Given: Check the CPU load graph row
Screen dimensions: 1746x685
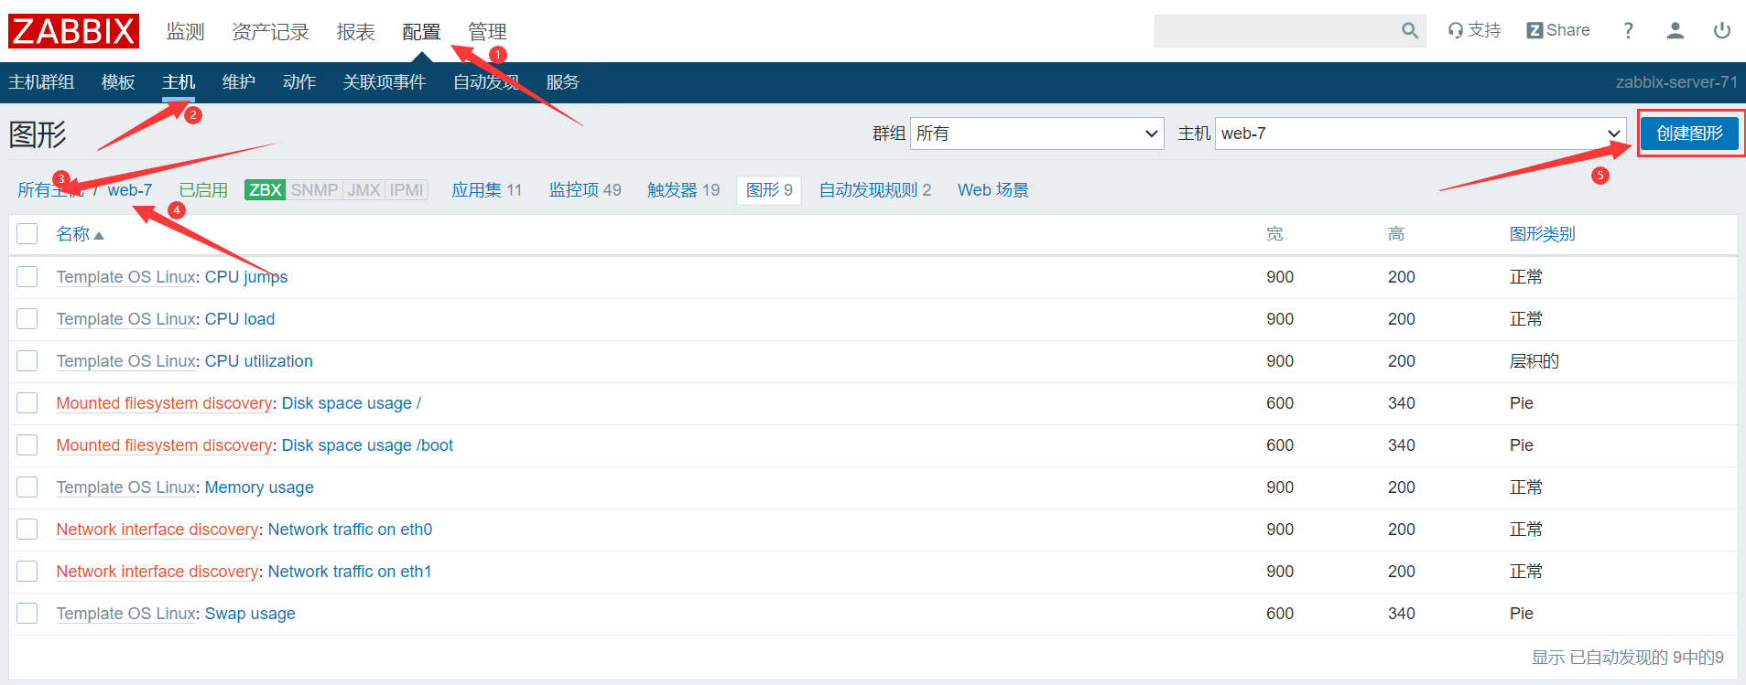Looking at the screenshot, I should coord(27,319).
